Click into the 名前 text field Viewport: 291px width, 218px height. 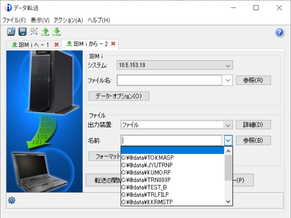(x=171, y=141)
